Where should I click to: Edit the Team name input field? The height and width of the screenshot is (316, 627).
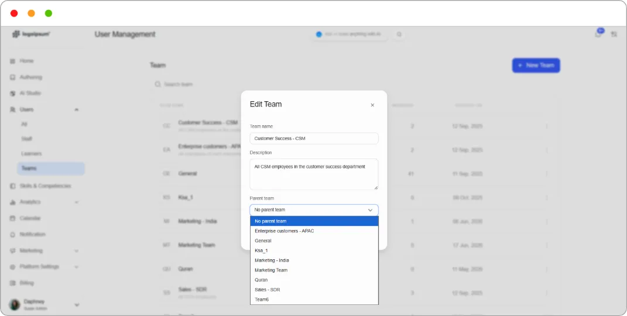click(314, 138)
